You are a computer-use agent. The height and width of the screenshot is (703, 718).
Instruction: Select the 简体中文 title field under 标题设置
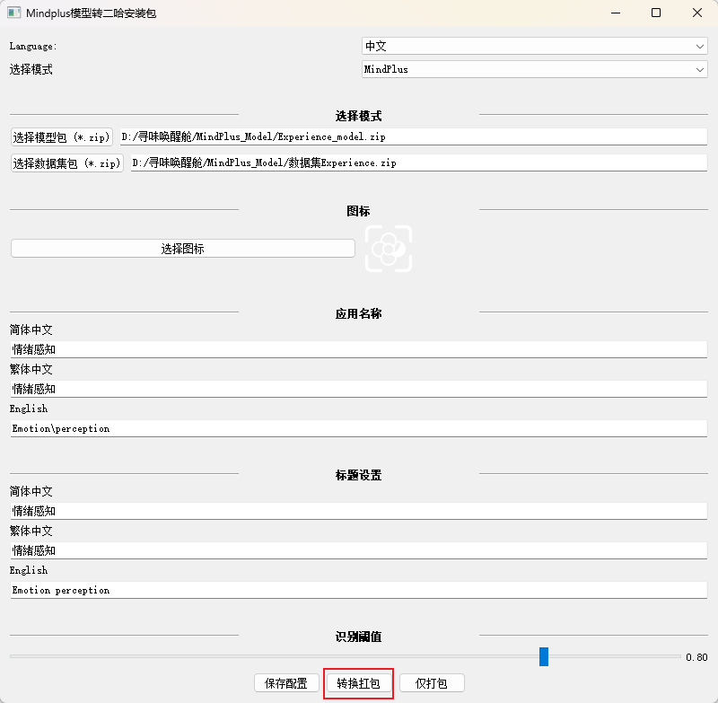coord(359,511)
